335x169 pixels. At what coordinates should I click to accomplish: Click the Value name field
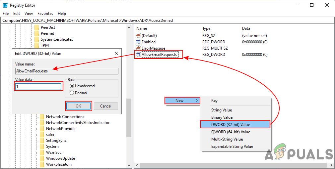point(67,71)
